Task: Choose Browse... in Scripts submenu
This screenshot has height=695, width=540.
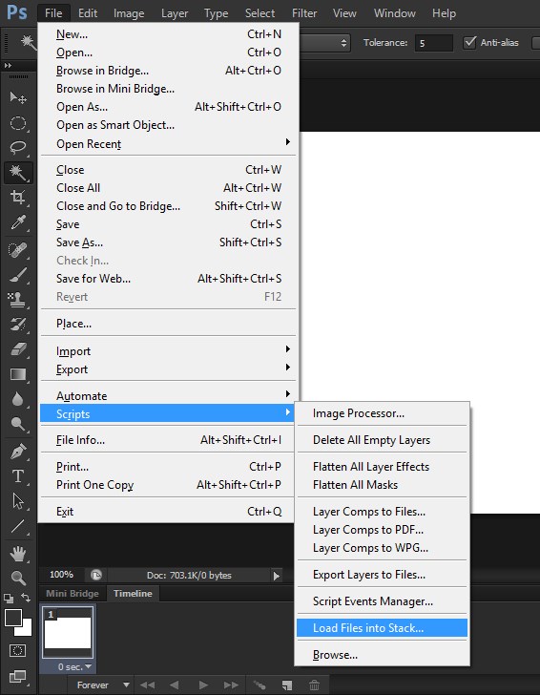Action: tap(382, 655)
